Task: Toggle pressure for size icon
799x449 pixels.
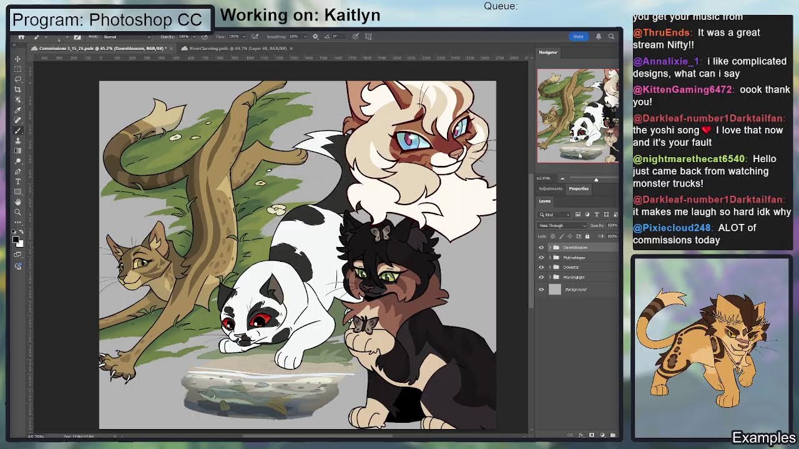Action: (355, 36)
